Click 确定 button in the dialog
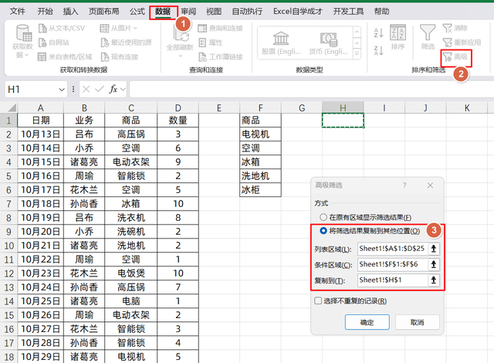This screenshot has width=494, height=363. [367, 322]
